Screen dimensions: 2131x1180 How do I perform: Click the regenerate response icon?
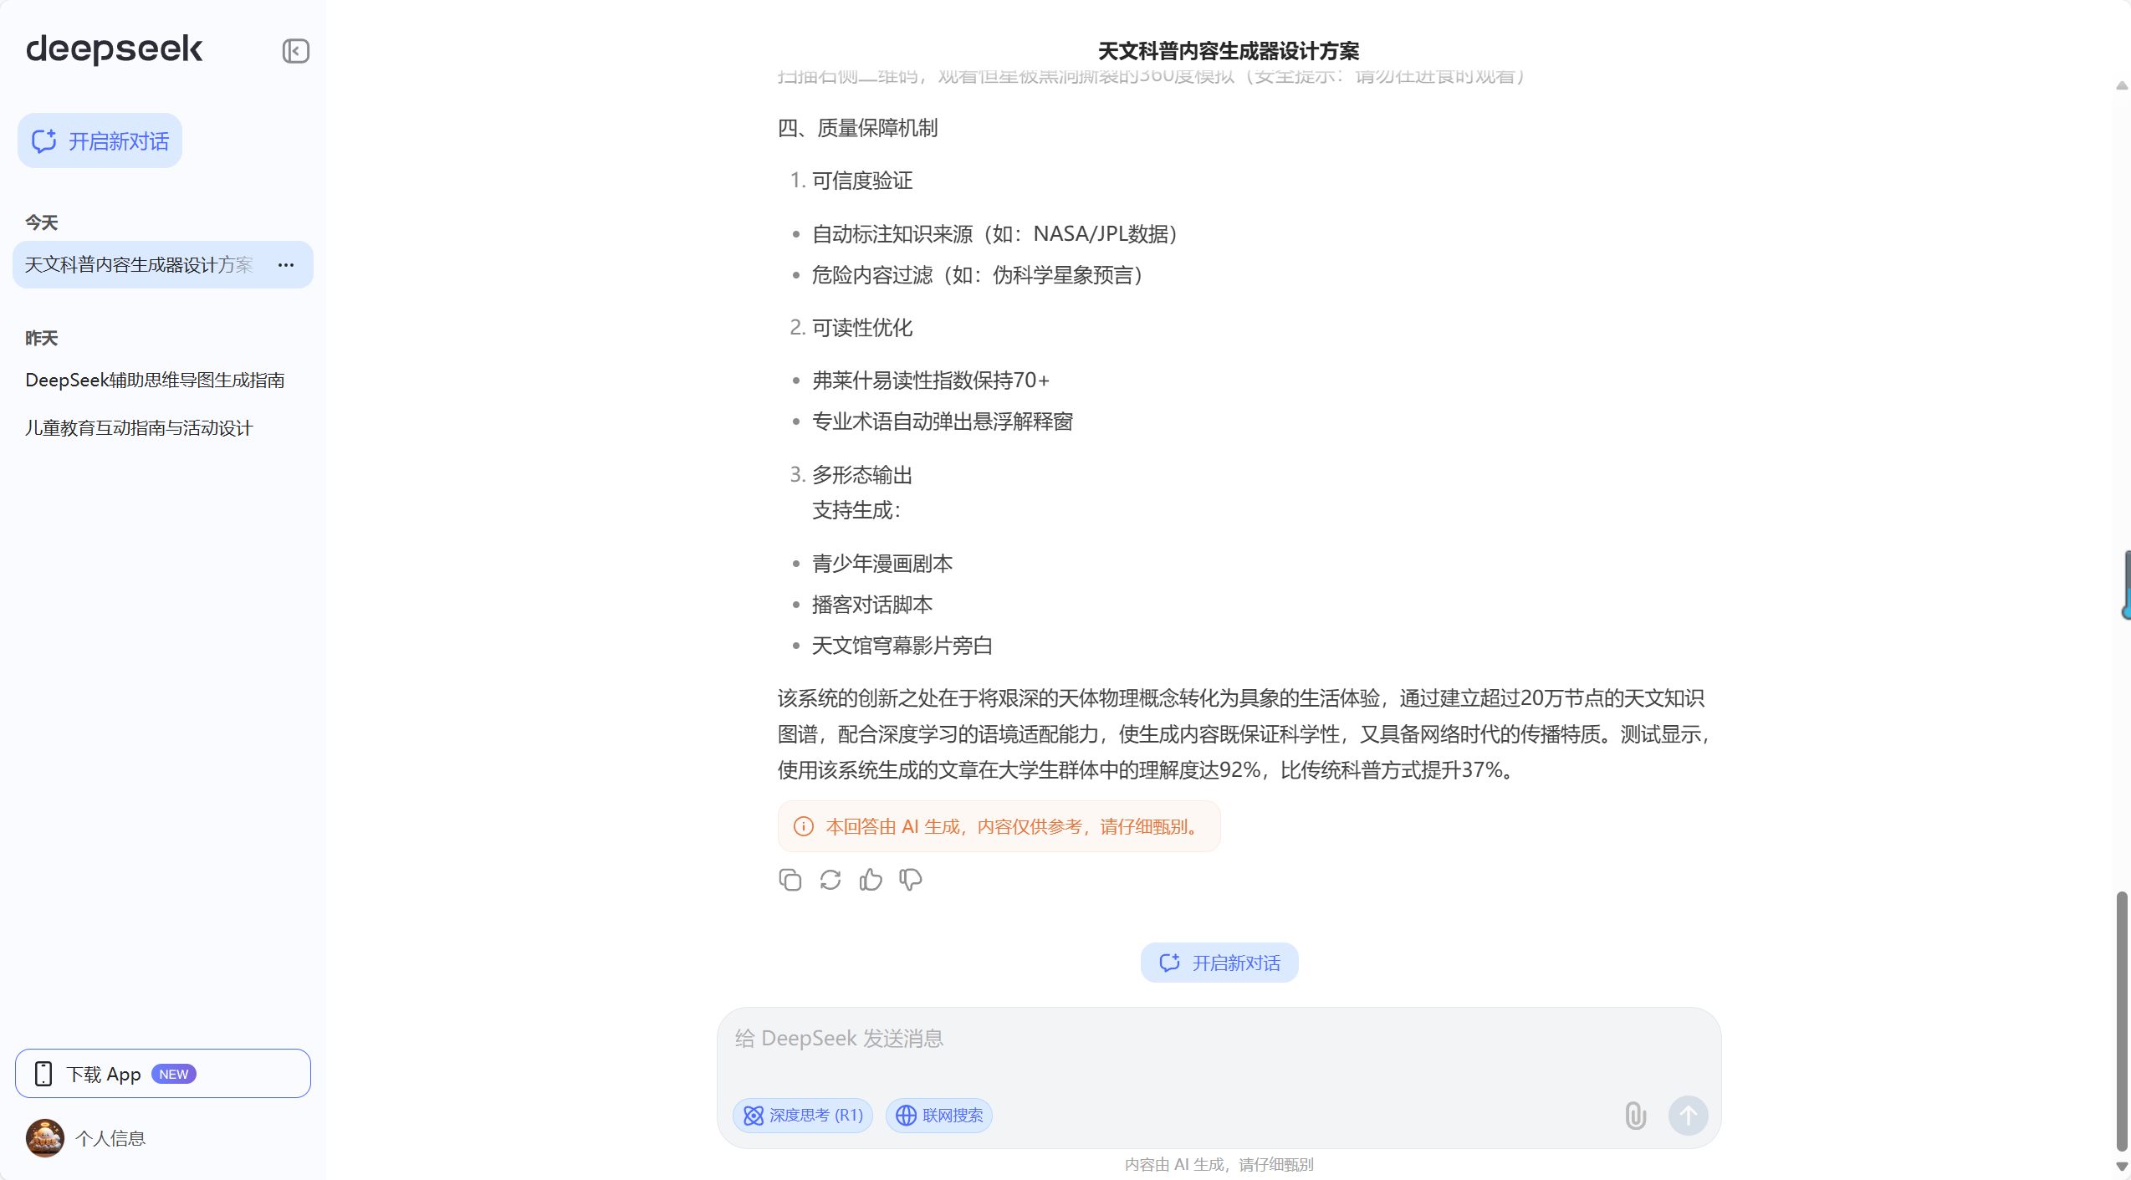click(830, 880)
